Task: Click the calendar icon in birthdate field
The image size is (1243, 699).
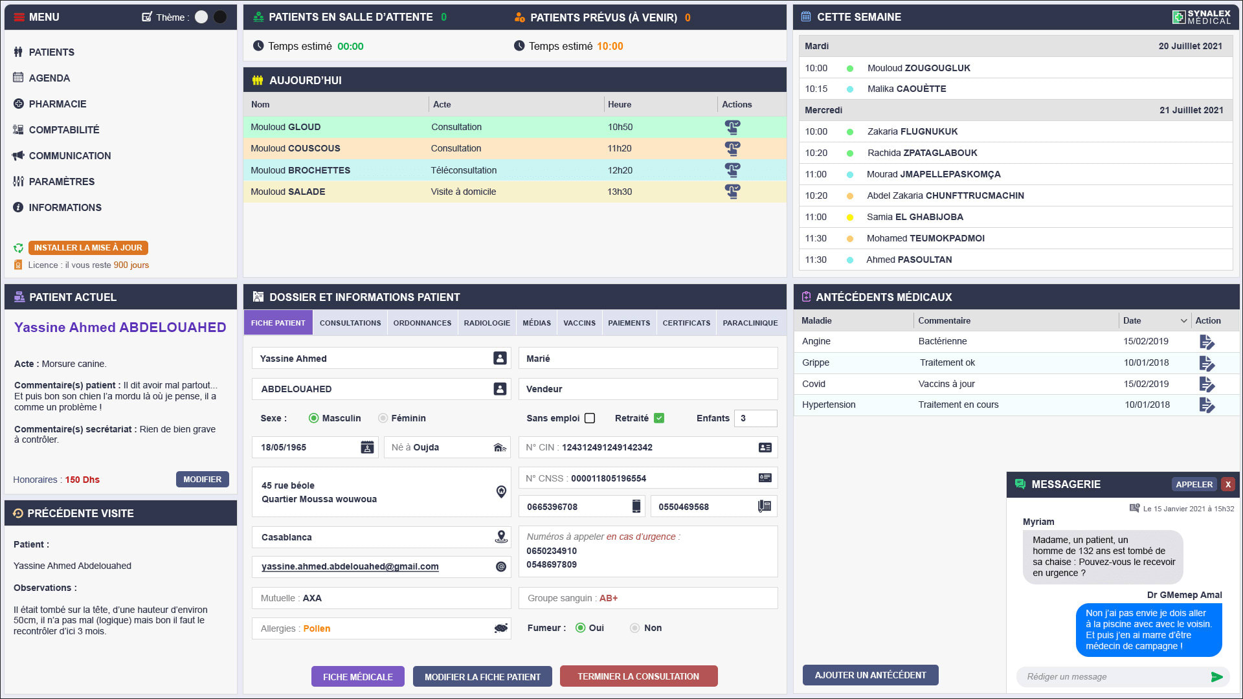Action: pos(367,447)
